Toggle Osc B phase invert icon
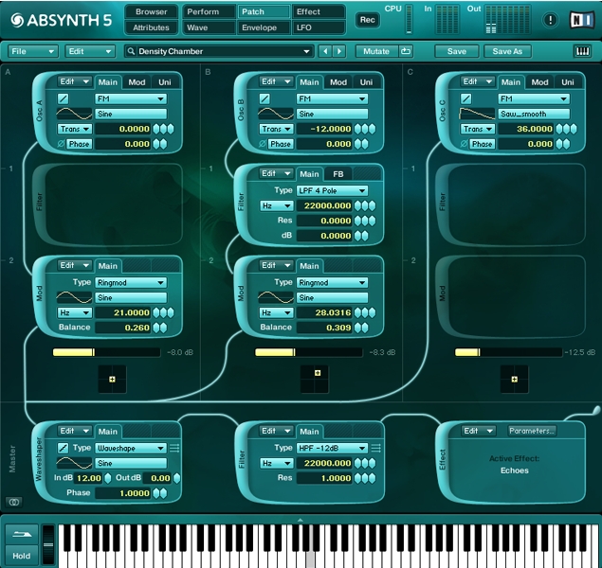 pyautogui.click(x=263, y=144)
